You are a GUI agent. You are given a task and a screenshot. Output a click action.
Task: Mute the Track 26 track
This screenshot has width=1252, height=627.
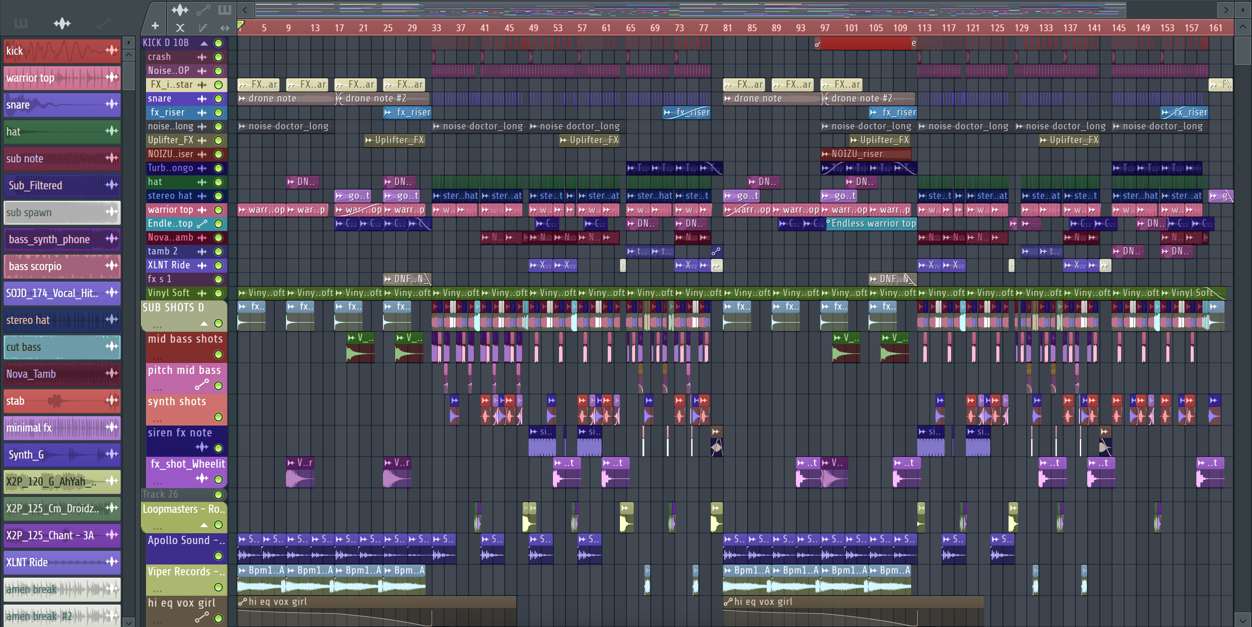(219, 495)
